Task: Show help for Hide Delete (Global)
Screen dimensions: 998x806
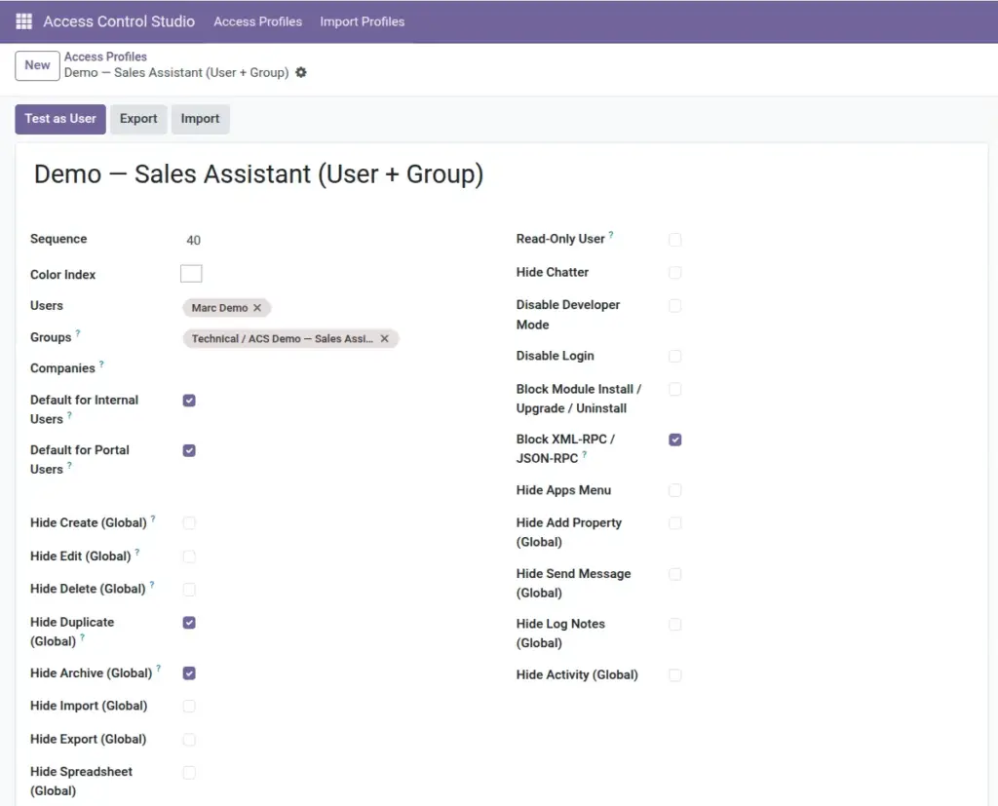Action: pyautogui.click(x=151, y=585)
